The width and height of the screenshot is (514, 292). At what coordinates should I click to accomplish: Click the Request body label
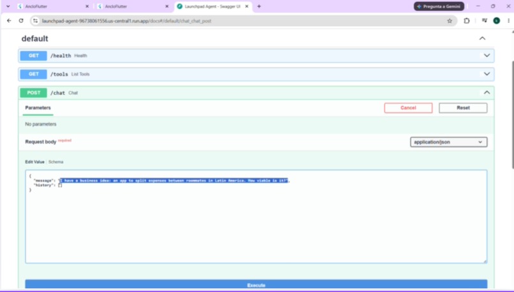[41, 142]
